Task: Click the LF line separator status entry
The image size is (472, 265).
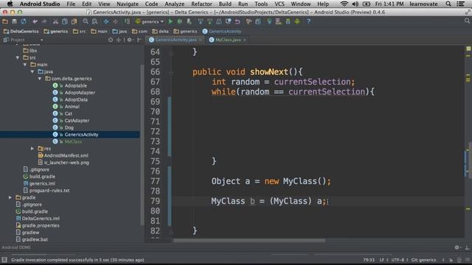Action: coord(382,260)
